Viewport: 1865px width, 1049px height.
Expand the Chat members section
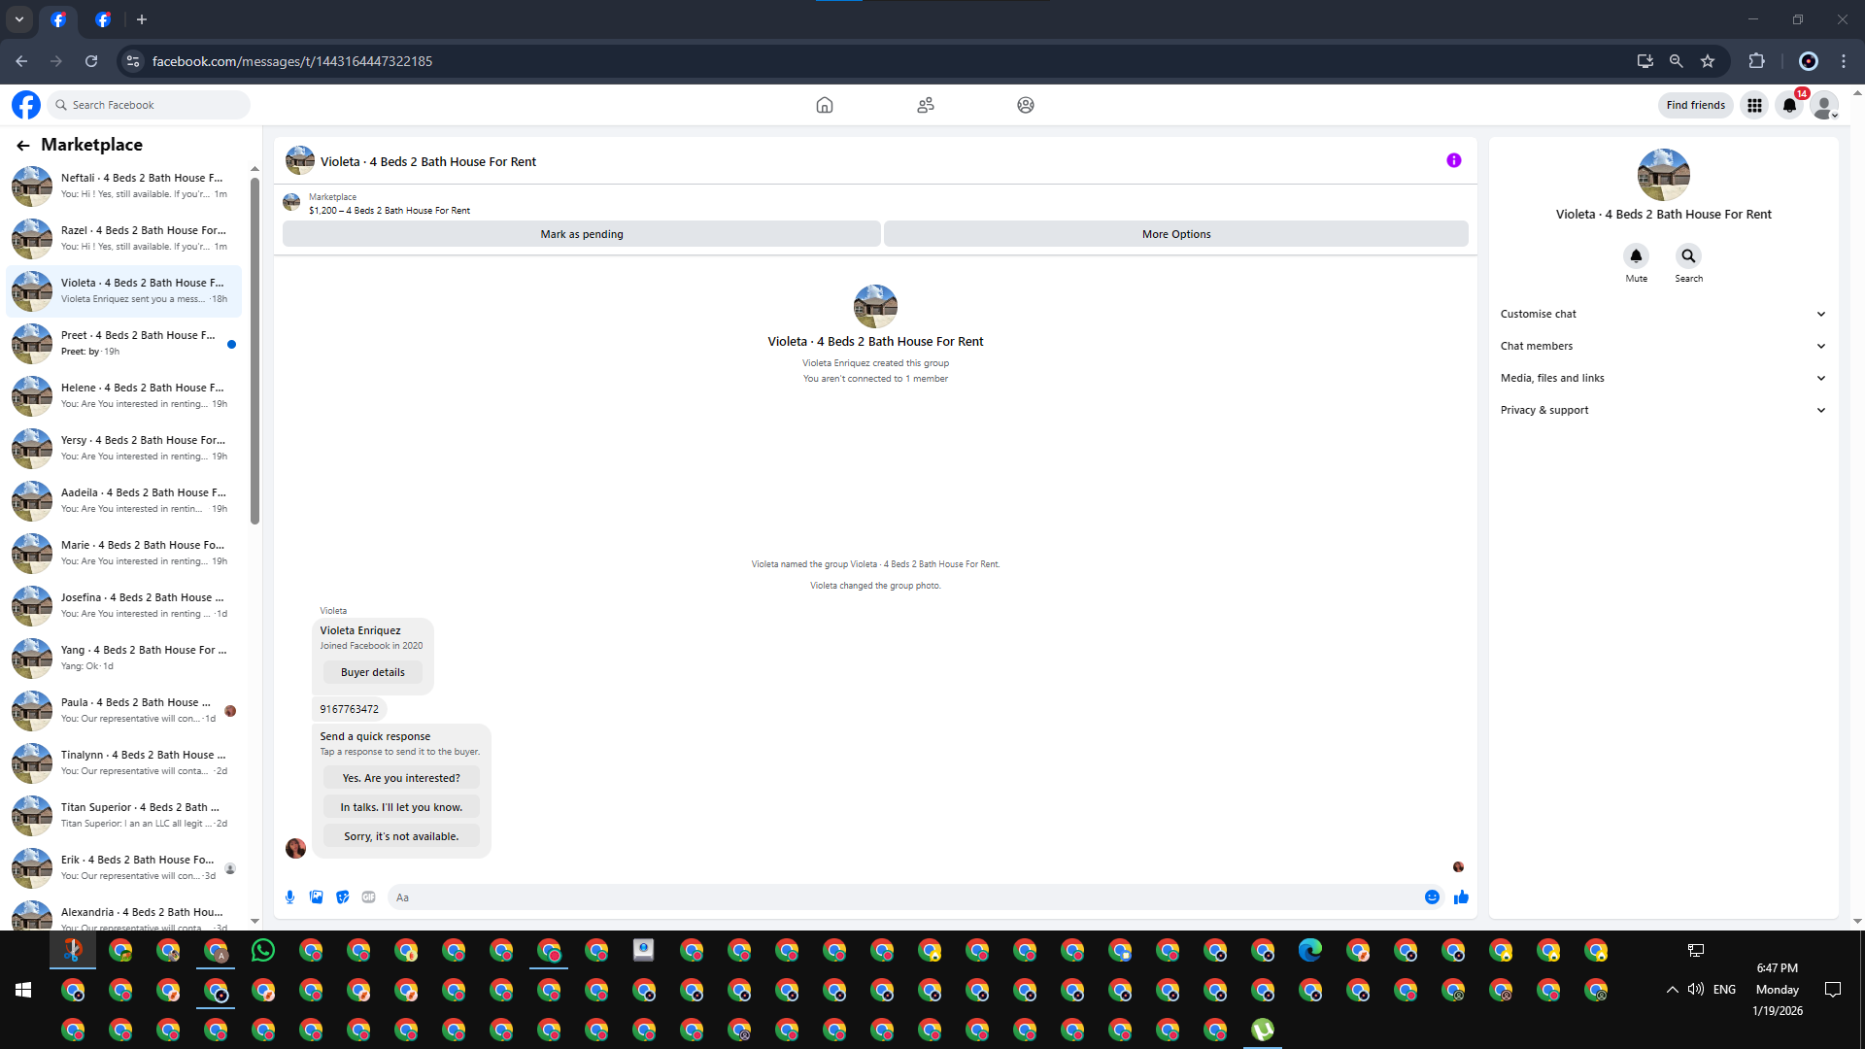(1662, 346)
